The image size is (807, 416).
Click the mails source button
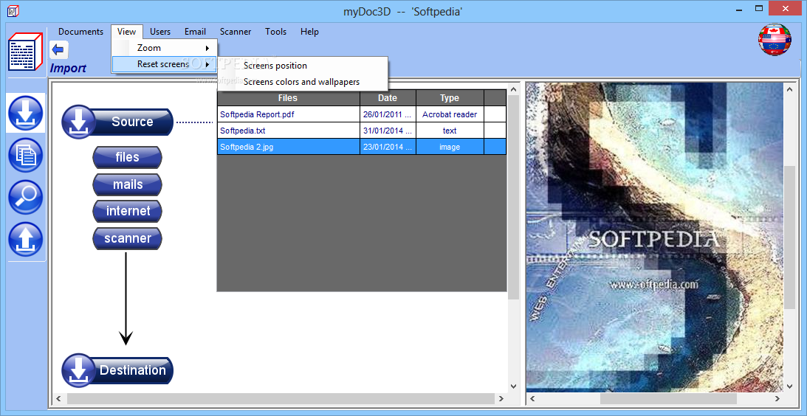coord(127,184)
